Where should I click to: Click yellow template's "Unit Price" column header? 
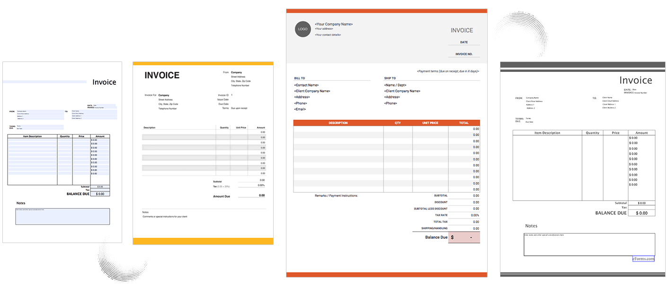240,128
